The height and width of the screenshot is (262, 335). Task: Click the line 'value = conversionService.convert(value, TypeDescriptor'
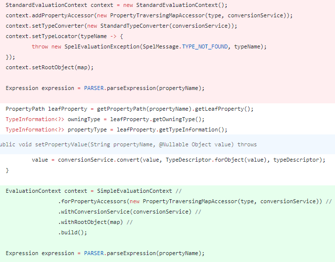click(179, 160)
